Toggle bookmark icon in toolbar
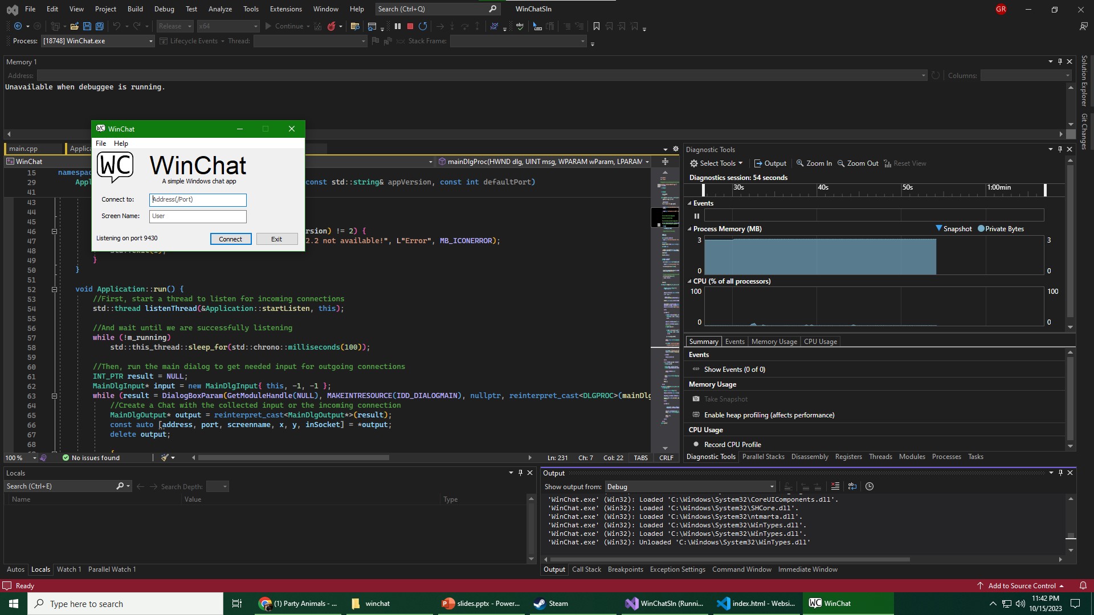 [x=596, y=26]
